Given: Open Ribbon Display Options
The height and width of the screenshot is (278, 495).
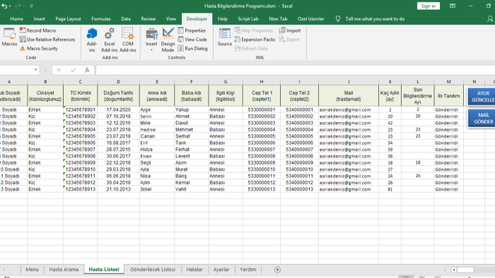Looking at the screenshot, I should [x=453, y=6].
